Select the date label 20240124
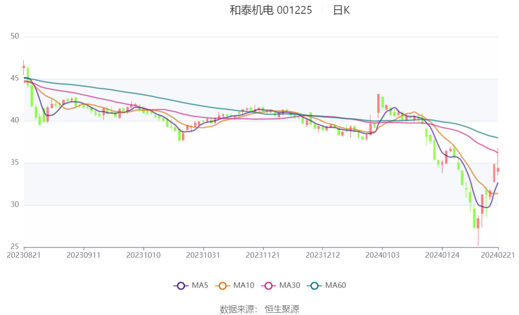This screenshot has height=315, width=519. (x=442, y=255)
